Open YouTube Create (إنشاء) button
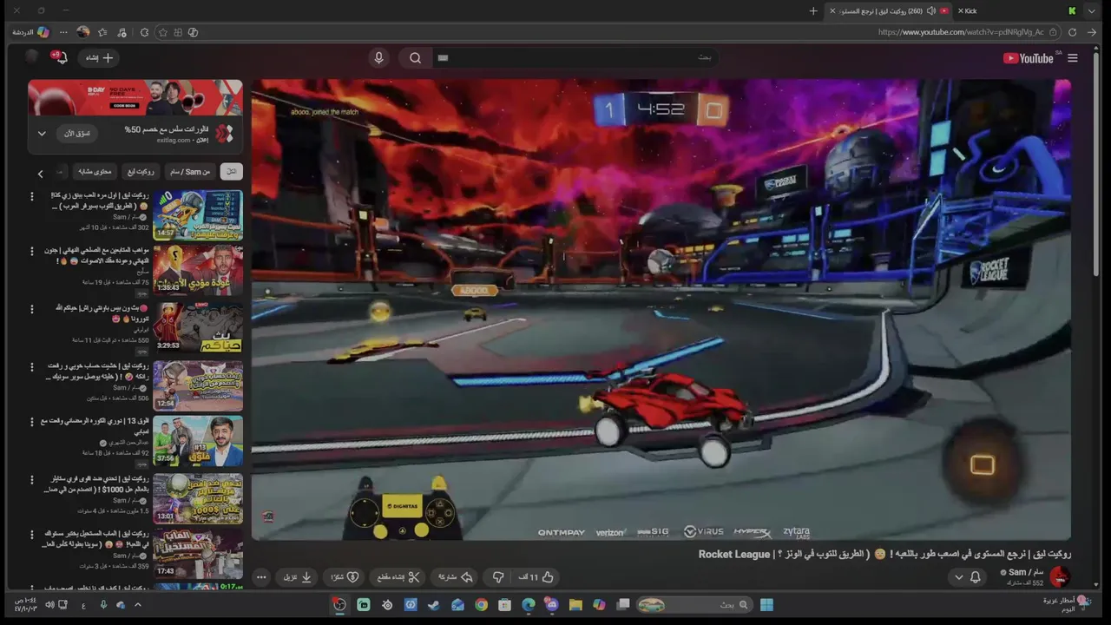 coord(99,58)
